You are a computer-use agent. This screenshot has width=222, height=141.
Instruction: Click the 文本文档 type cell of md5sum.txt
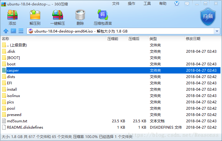(x=157, y=121)
